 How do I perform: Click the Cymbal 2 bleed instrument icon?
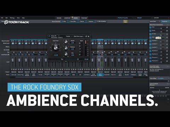[x=150, y=41]
